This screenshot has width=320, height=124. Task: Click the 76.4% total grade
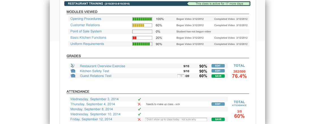click(x=239, y=76)
